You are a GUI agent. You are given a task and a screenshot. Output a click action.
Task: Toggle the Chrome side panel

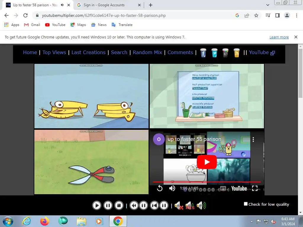click(x=278, y=15)
